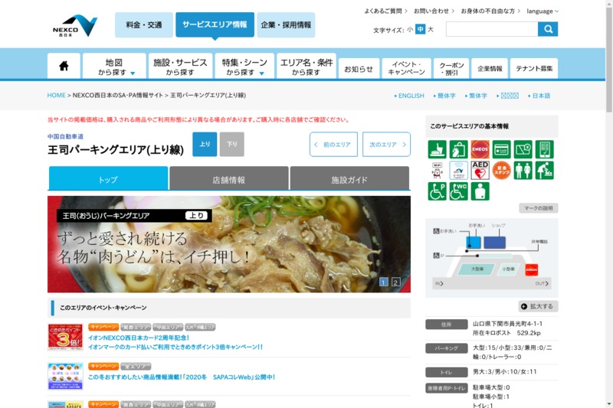
Task: Click the orange stamp (スタンプ) icon
Action: click(x=502, y=170)
